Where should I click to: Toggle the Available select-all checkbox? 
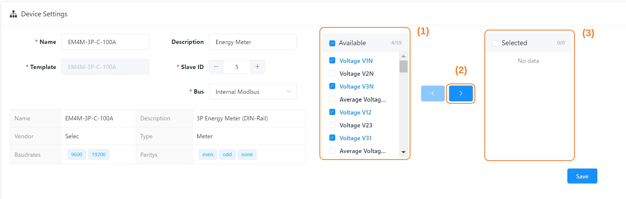tap(332, 43)
